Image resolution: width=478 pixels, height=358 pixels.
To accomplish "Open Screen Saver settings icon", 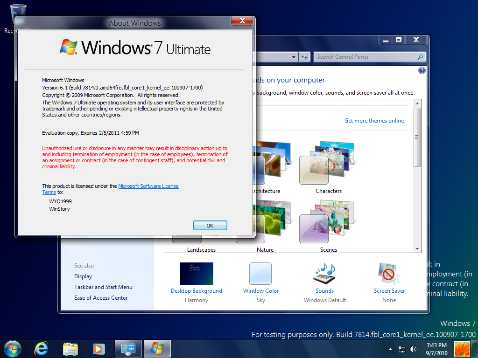I will [x=389, y=273].
